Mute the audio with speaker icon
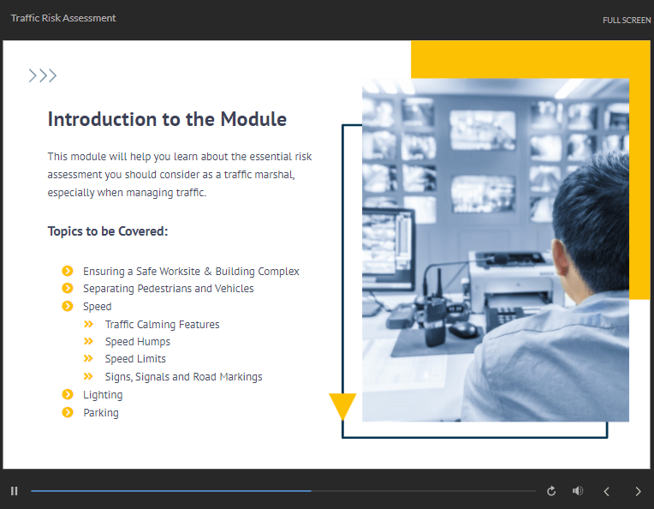 point(578,491)
